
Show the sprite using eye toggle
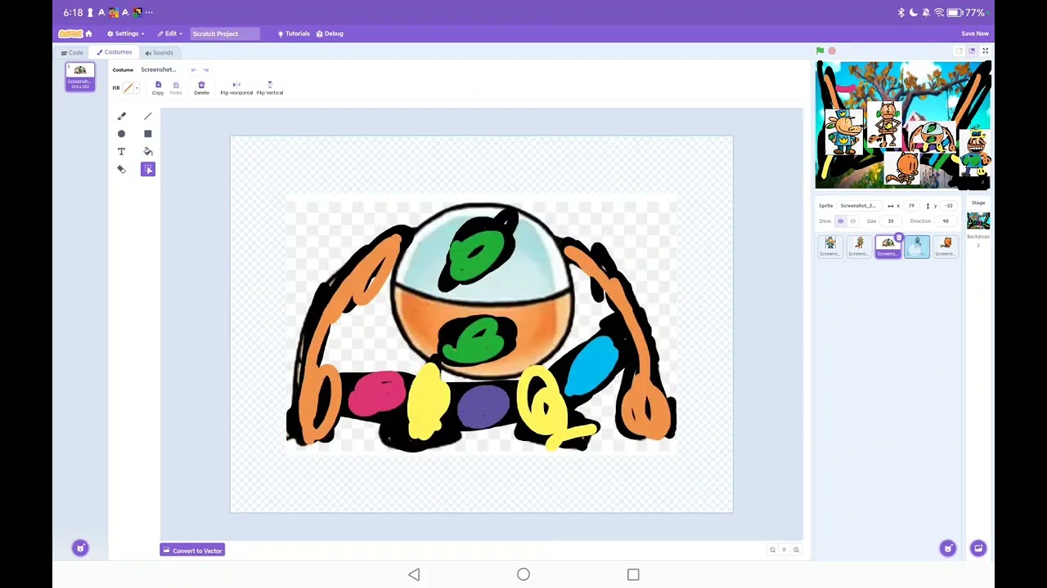click(x=840, y=221)
